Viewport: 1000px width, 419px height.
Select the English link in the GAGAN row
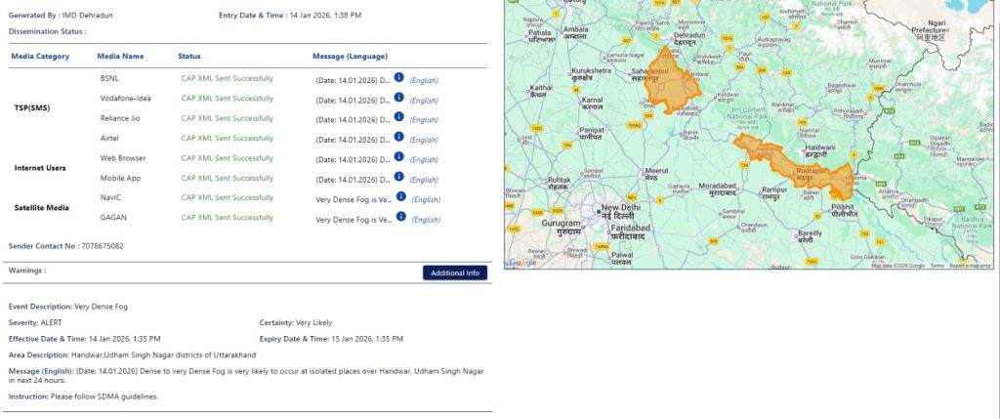click(x=426, y=220)
